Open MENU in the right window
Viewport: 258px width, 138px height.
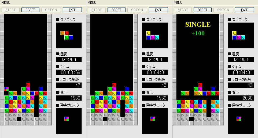point(178,3)
